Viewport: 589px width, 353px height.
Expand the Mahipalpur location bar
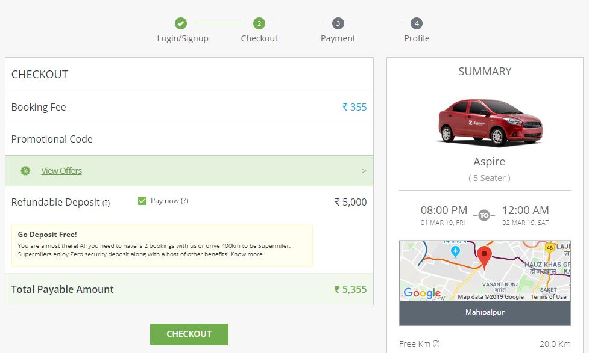484,312
